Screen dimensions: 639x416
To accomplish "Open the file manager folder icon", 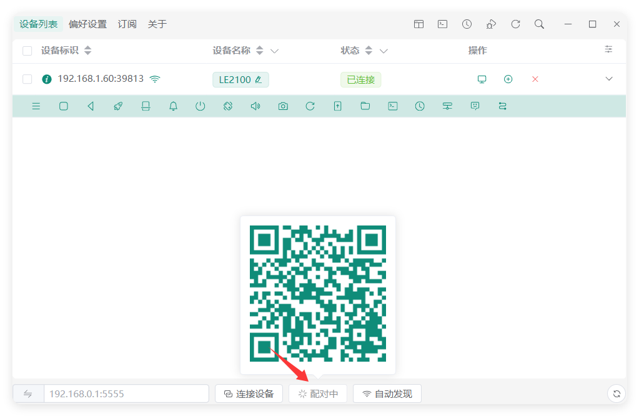I will tap(365, 106).
